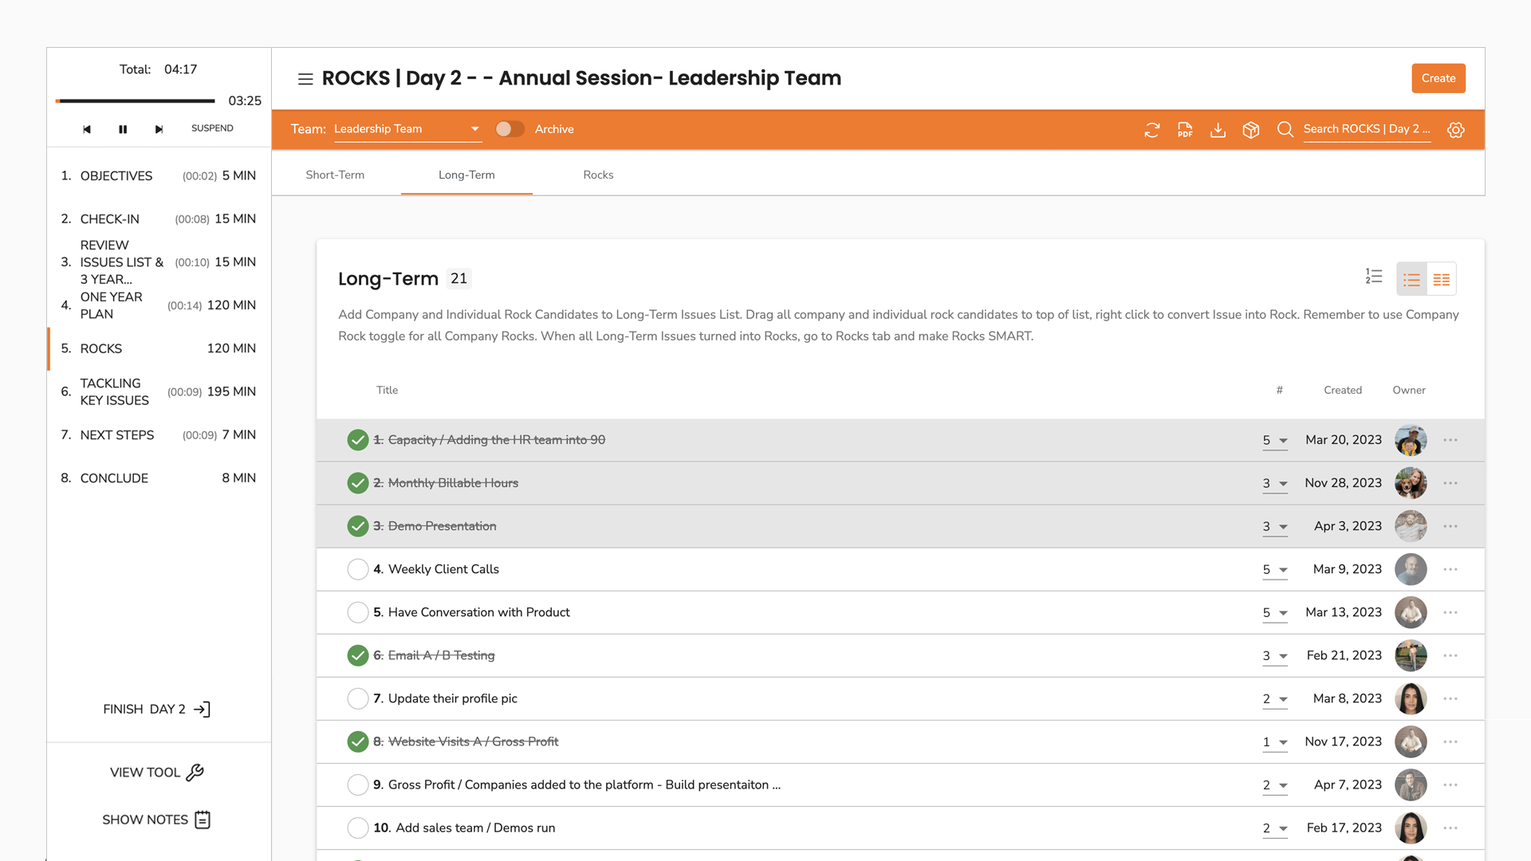This screenshot has width=1531, height=861.
Task: Open the Short-Term tab
Action: point(335,175)
